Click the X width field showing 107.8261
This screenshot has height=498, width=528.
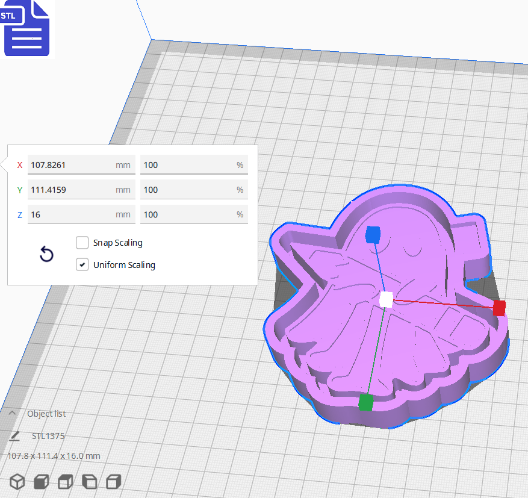[81, 164]
